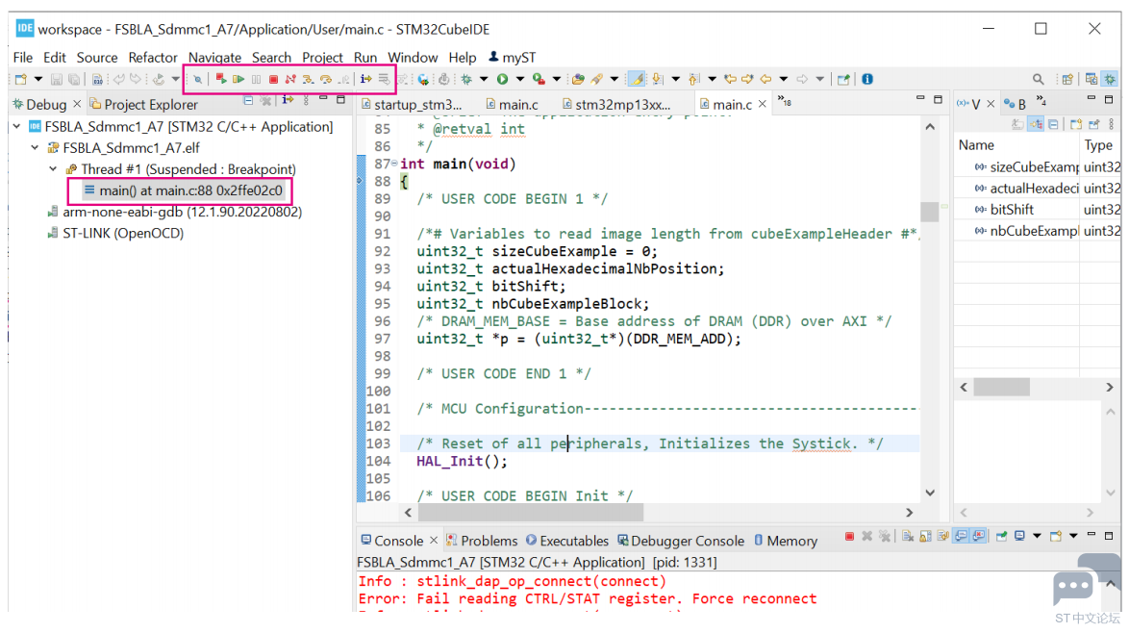Click the Open Perspective icon
The height and width of the screenshot is (633, 1129).
(1067, 79)
